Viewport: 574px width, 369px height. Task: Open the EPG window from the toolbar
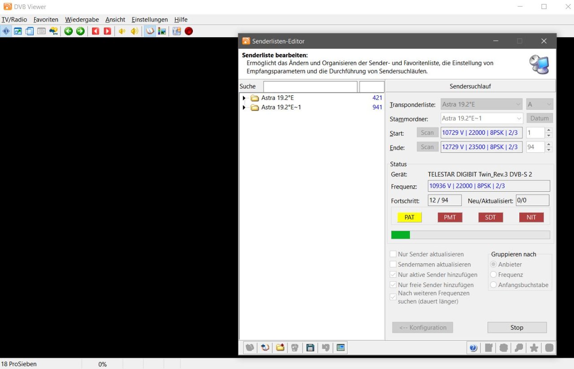pyautogui.click(x=53, y=31)
